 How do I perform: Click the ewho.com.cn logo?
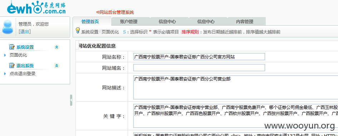[36, 7]
